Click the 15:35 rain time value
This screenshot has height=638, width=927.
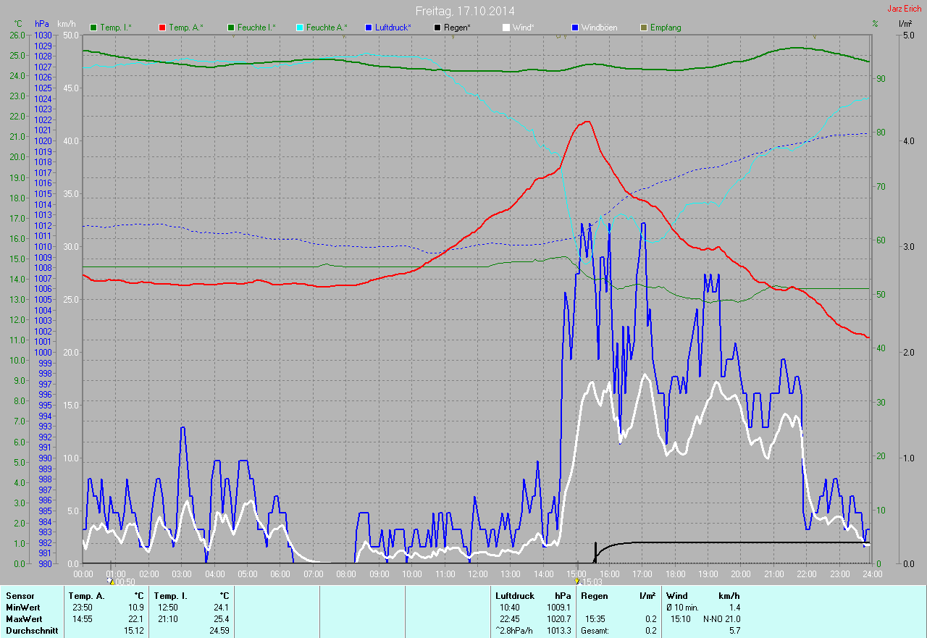[595, 619]
